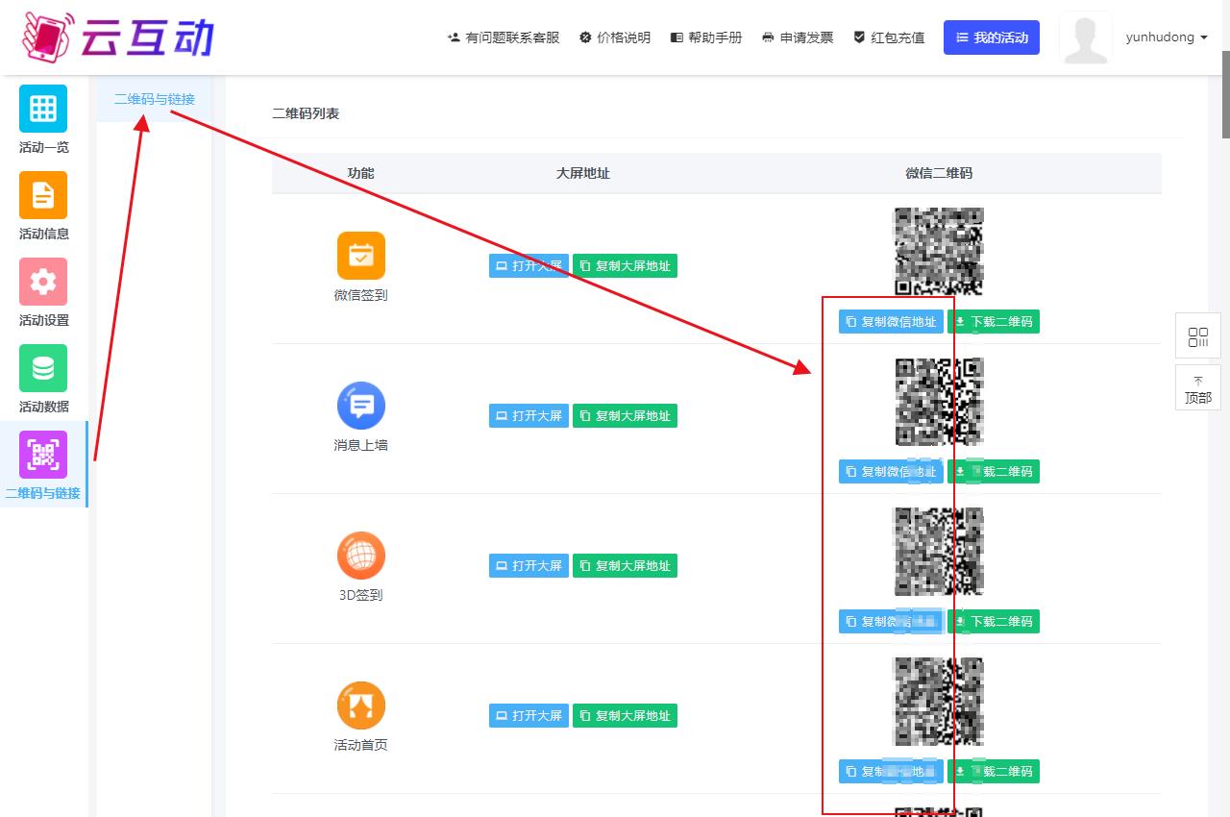
Task: Open 红包充值 in header
Action: 889,37
